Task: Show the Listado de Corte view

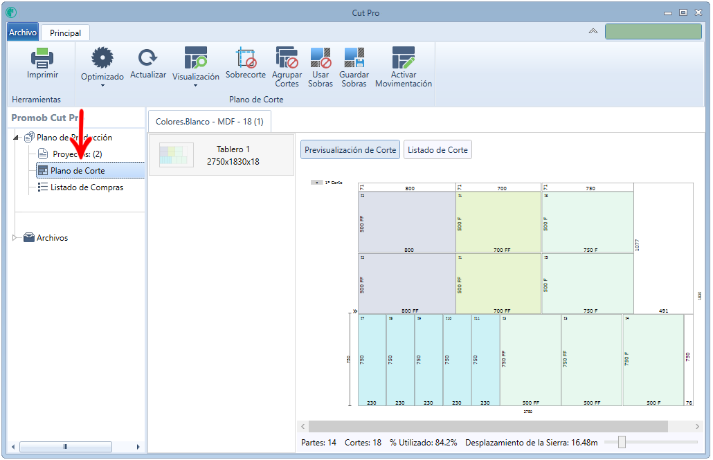Action: click(x=437, y=150)
